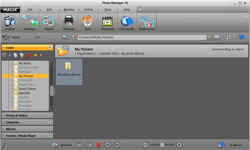Click the My Computer icon
The width and height of the screenshot is (250, 150).
[x=64, y=37]
